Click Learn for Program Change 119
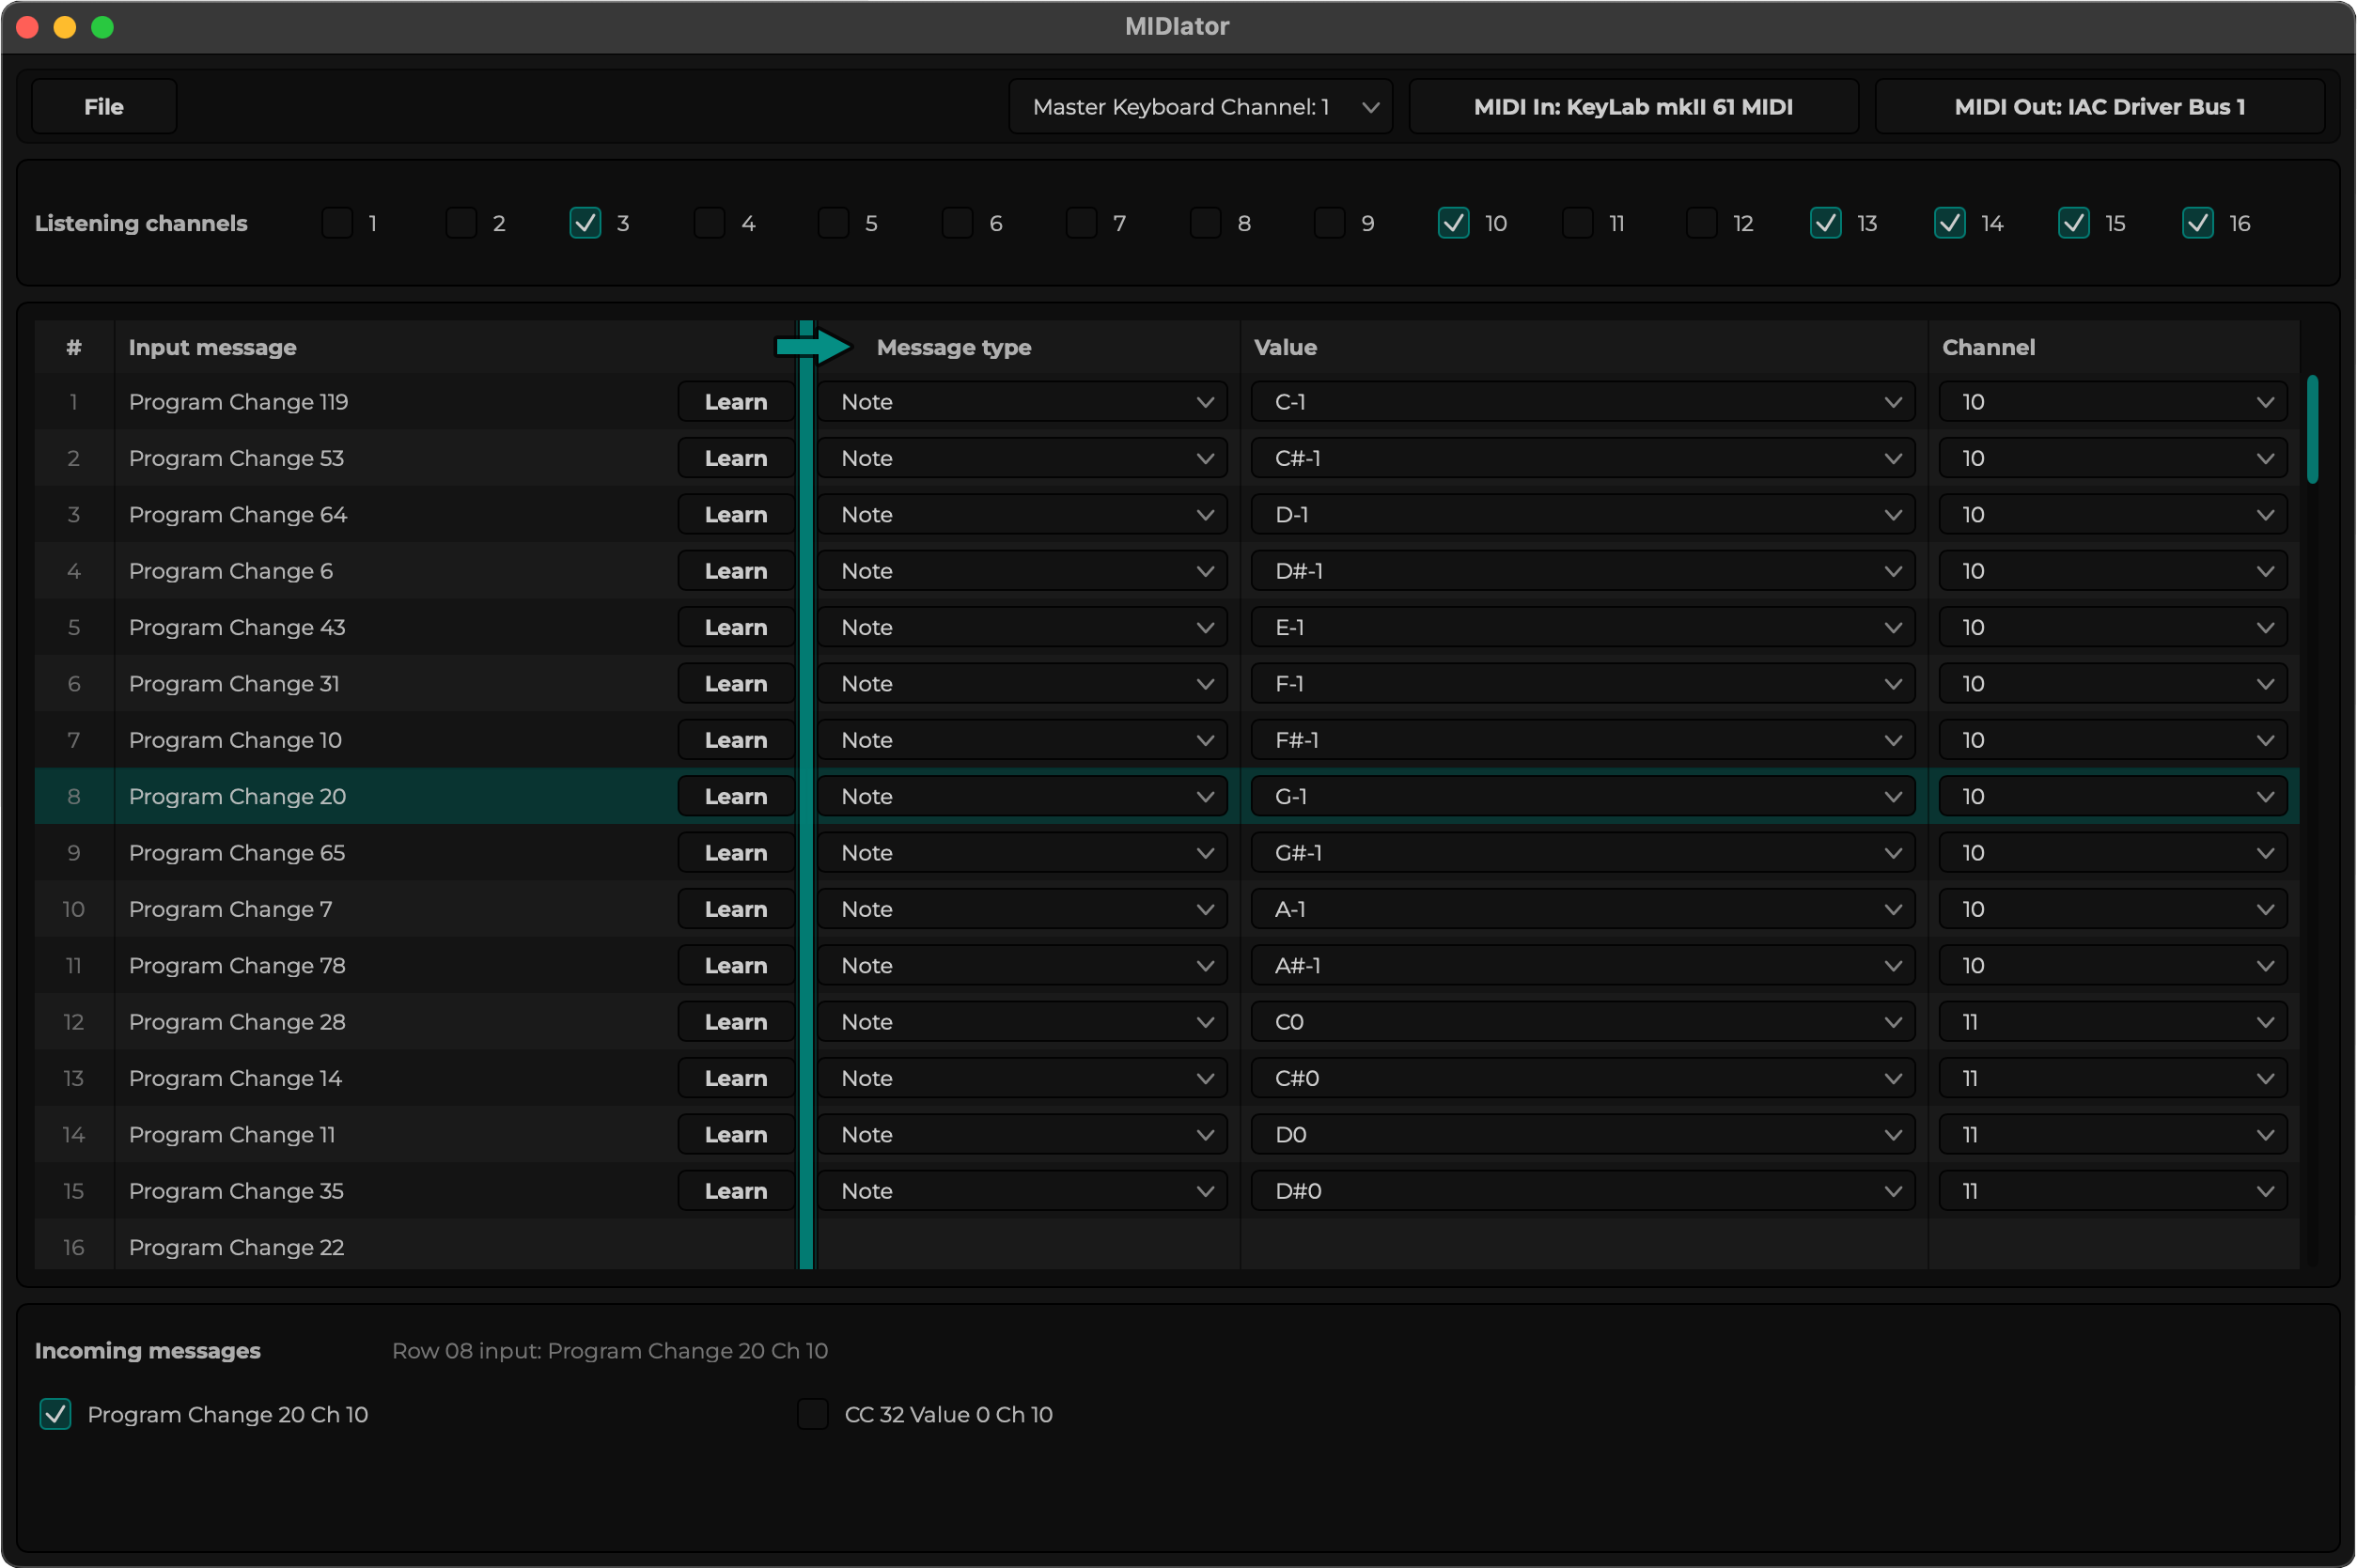2357x1568 pixels. pos(736,402)
